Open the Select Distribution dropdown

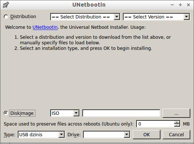[85, 17]
